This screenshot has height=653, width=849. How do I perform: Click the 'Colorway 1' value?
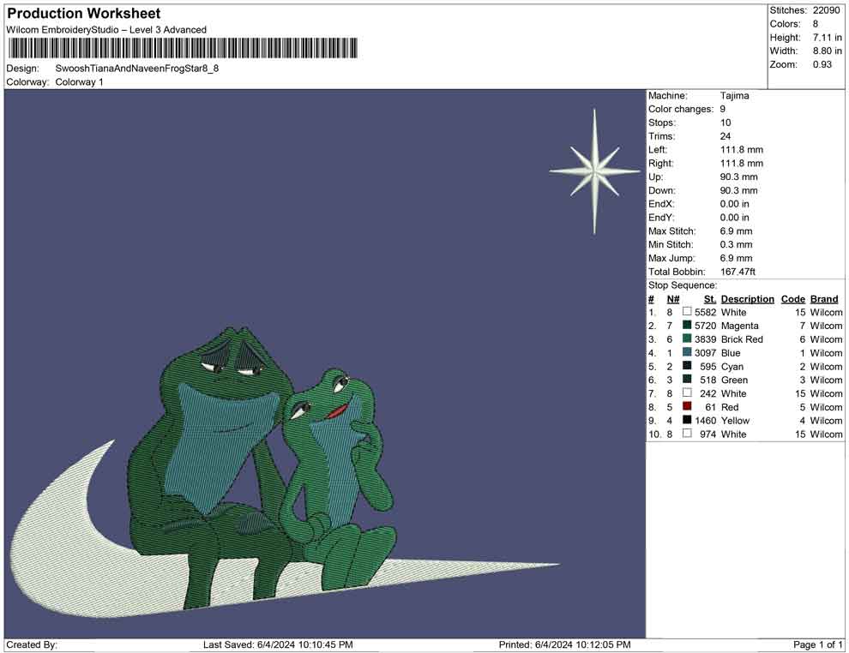point(79,82)
